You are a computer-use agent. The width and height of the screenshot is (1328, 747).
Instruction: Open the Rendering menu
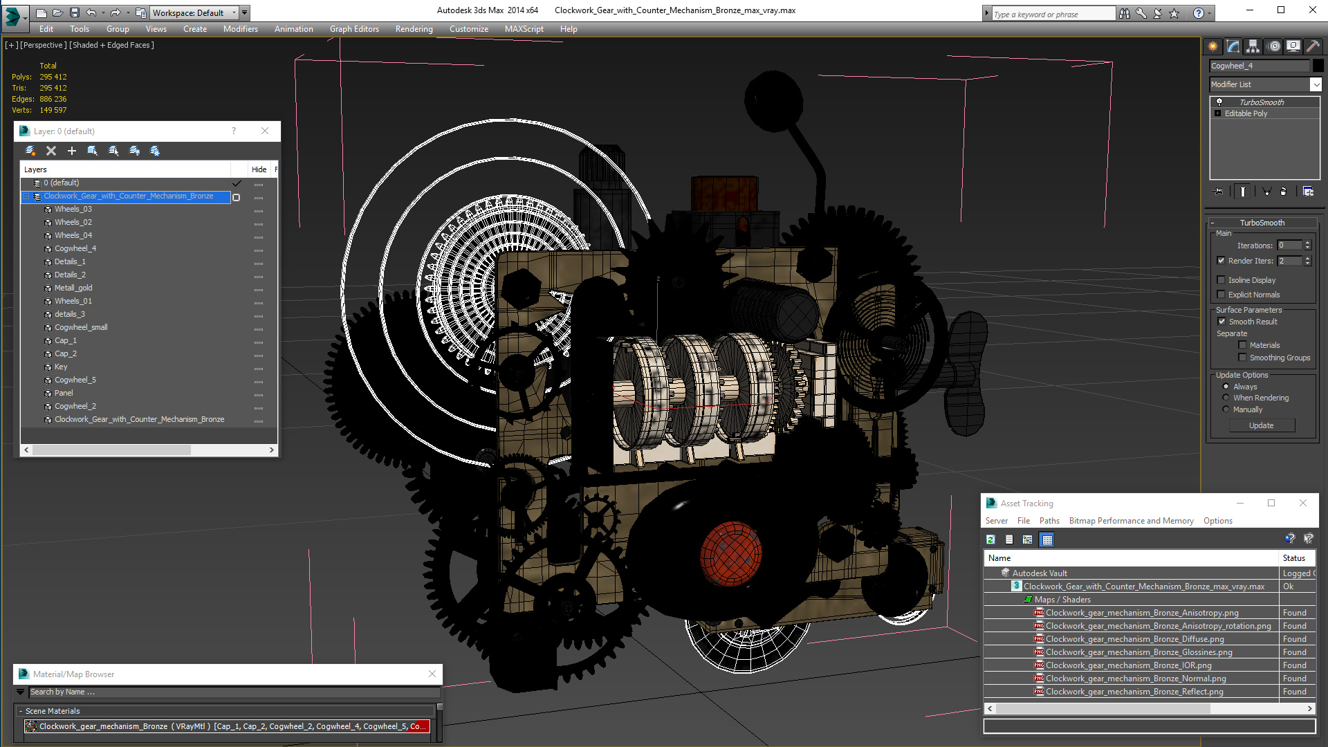pos(414,29)
